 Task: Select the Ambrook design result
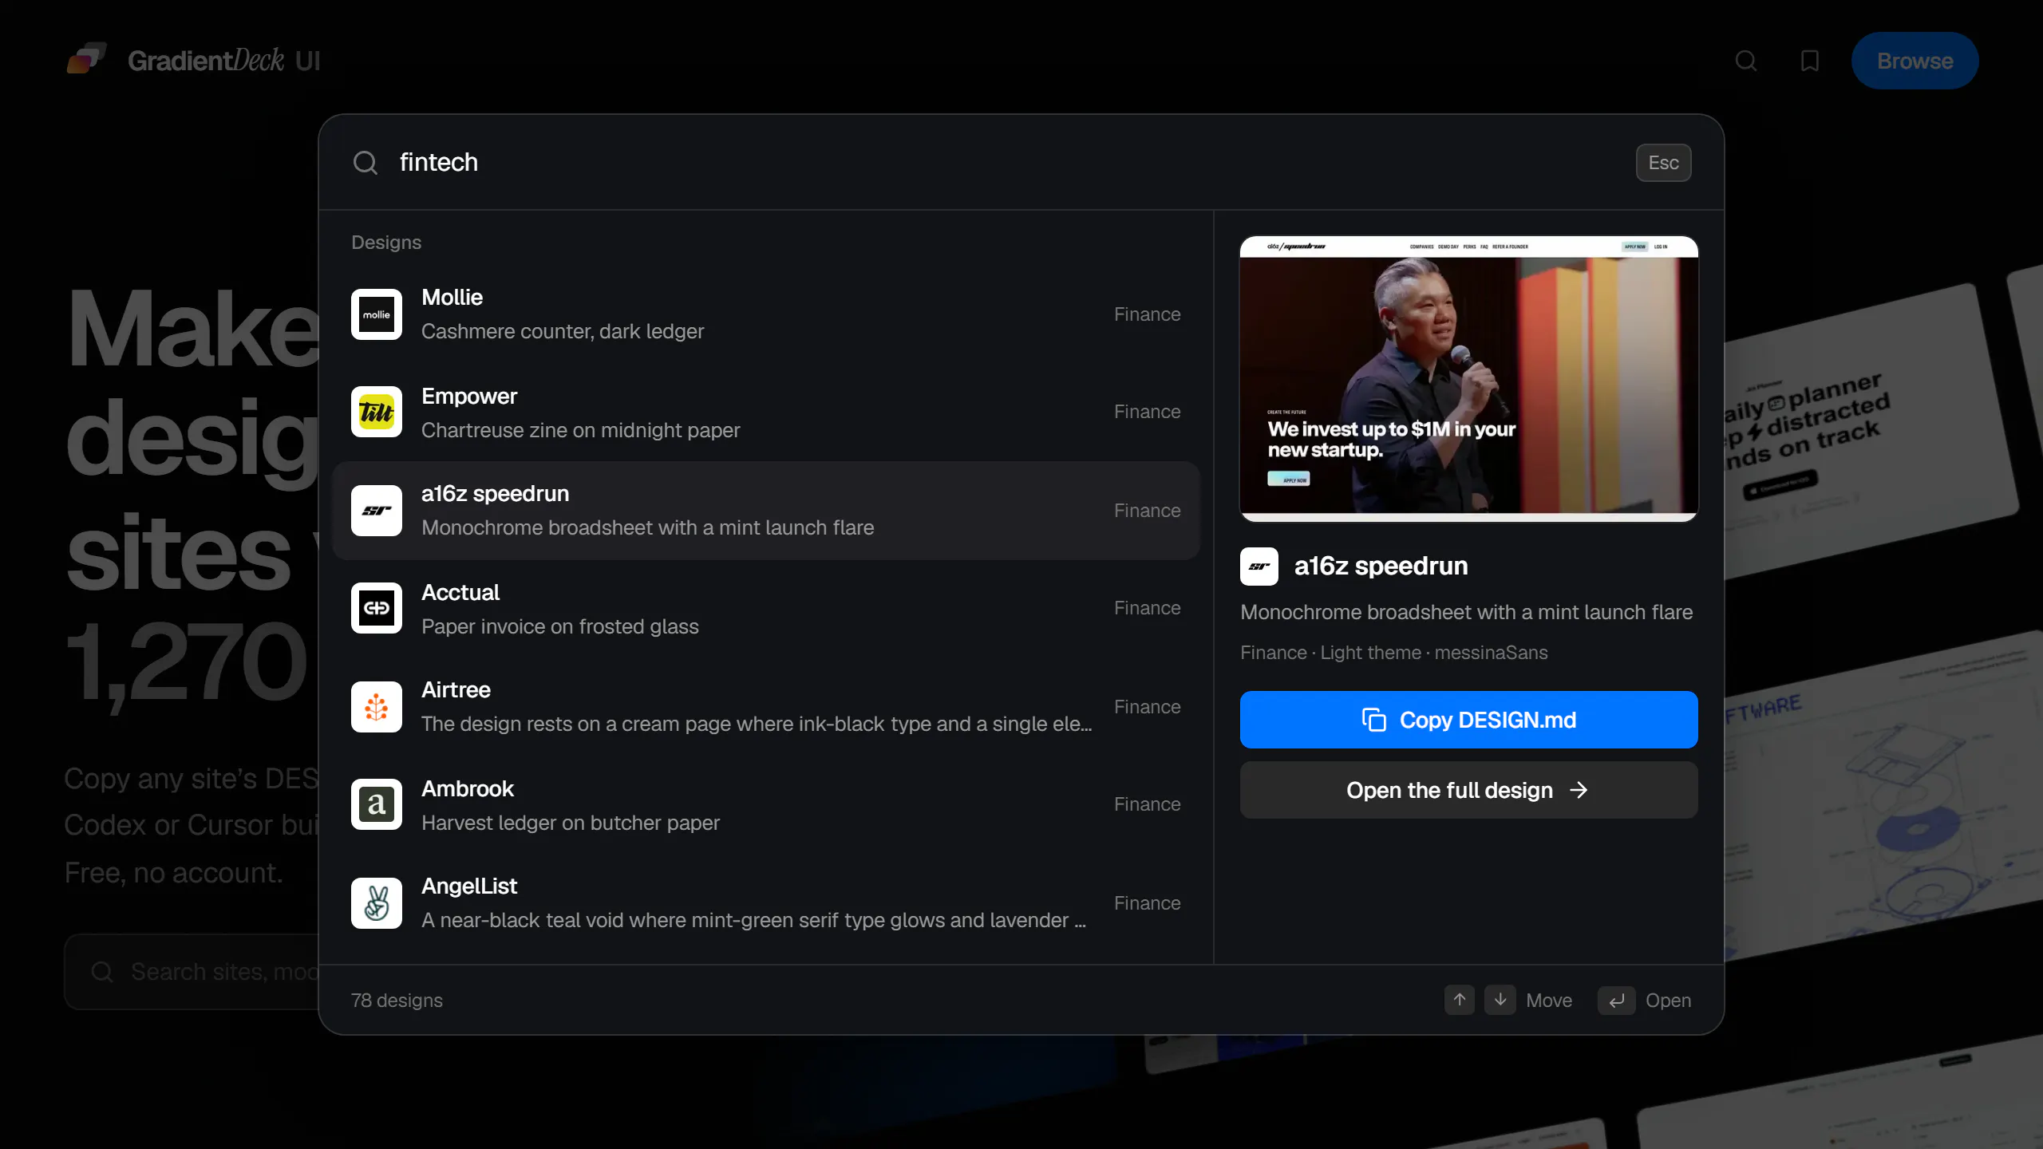(x=766, y=805)
